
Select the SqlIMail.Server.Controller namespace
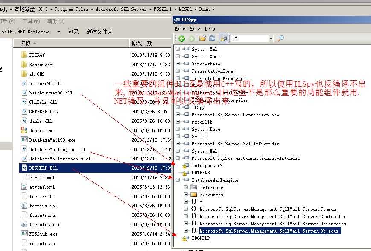click(x=273, y=216)
